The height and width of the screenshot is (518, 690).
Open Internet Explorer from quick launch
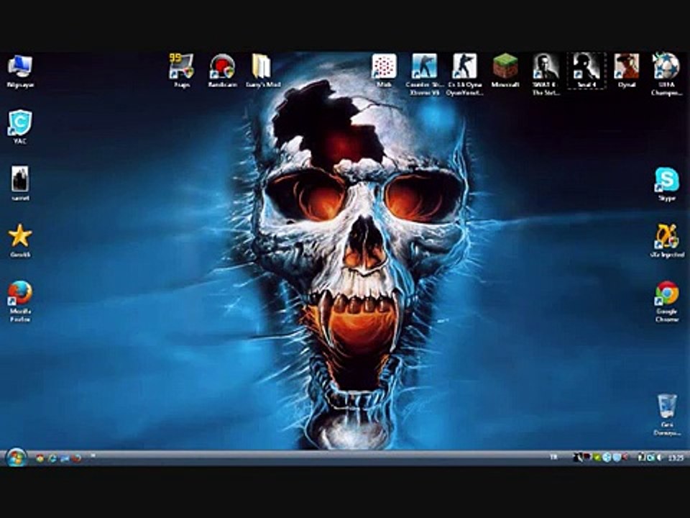pyautogui.click(x=52, y=458)
